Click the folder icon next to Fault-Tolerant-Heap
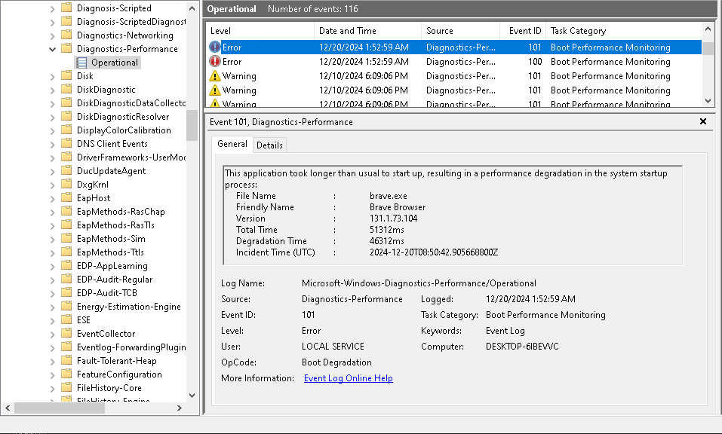This screenshot has width=722, height=434. tap(66, 360)
